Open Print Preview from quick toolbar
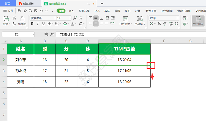The image size is (206, 121). [x=36, y=11]
